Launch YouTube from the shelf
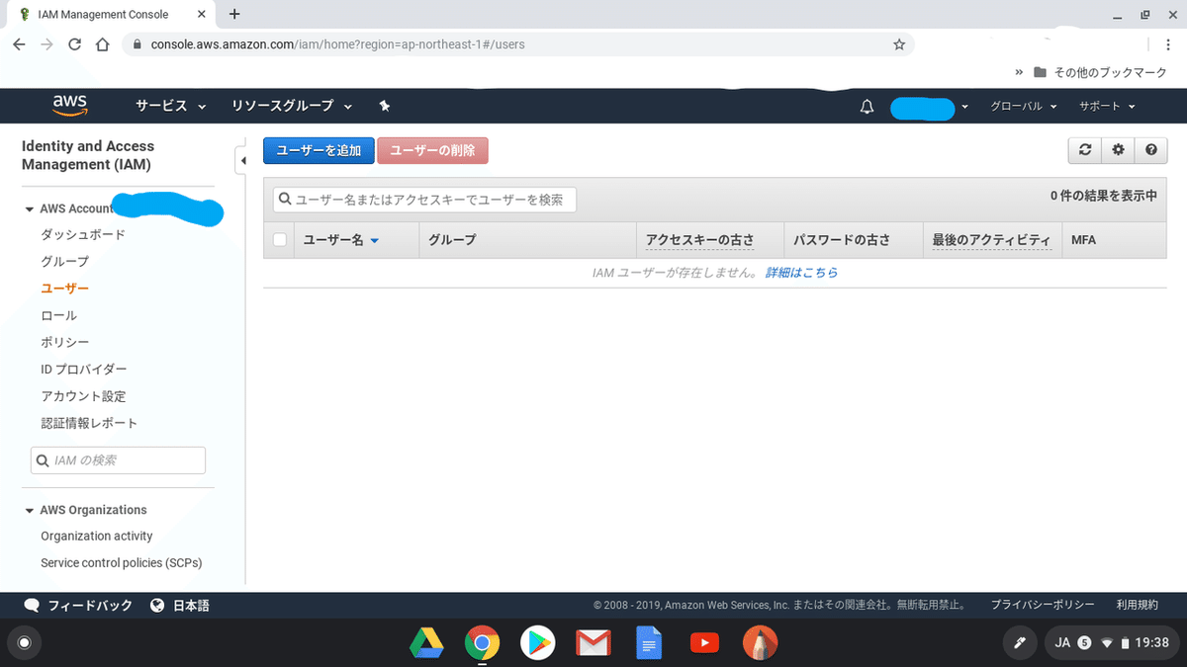 click(704, 642)
